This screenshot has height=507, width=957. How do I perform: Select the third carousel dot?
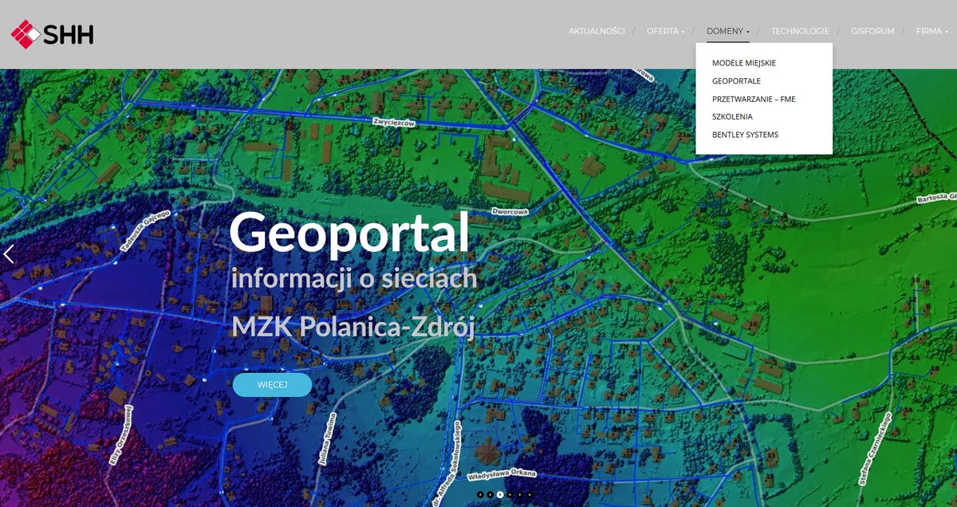[x=500, y=494]
